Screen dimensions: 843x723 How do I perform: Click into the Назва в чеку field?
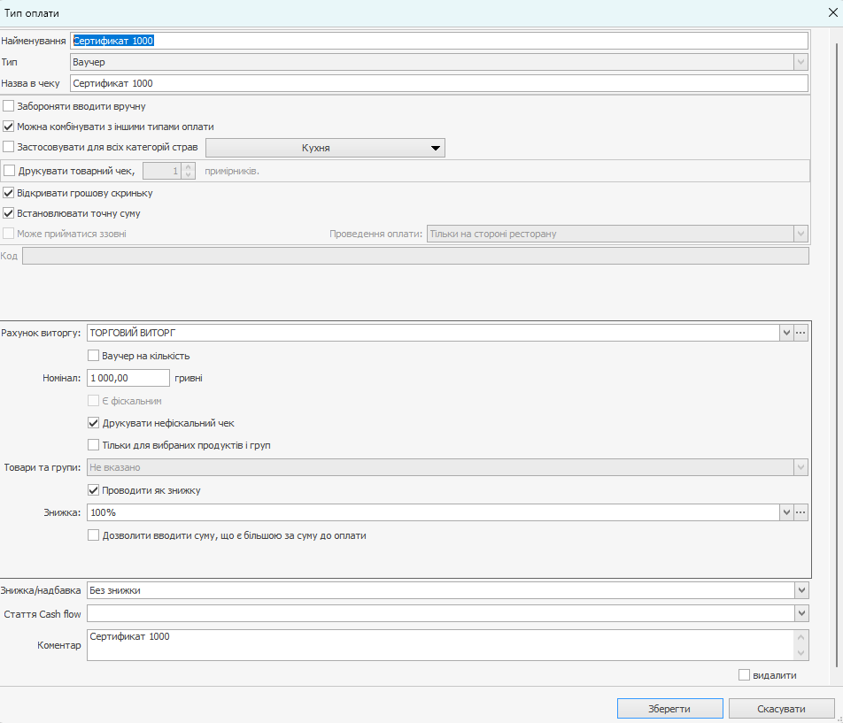438,83
